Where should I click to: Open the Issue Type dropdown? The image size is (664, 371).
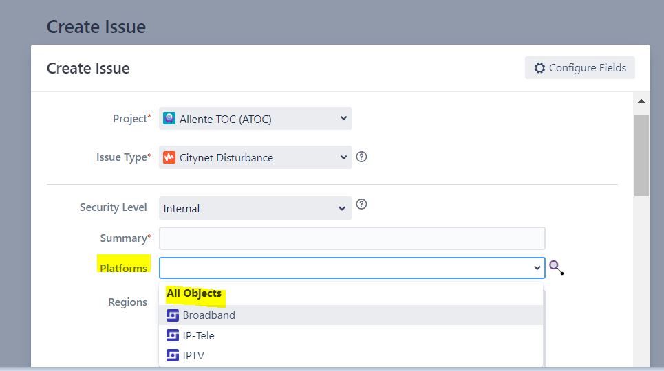[255, 157]
